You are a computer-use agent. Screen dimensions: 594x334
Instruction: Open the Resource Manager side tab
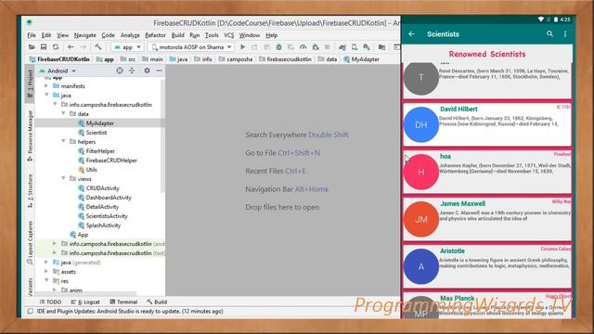[x=30, y=135]
